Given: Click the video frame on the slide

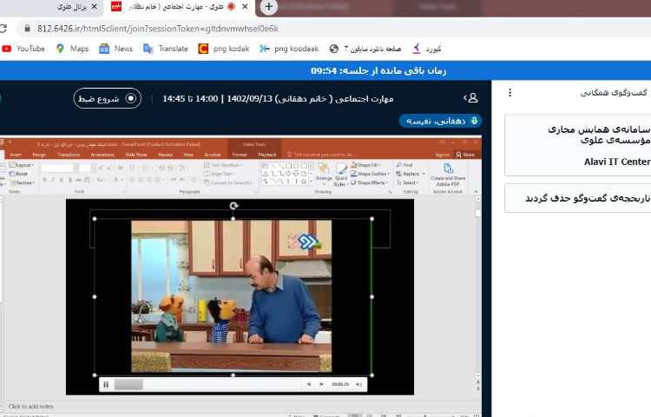Looking at the screenshot, I should [231, 295].
